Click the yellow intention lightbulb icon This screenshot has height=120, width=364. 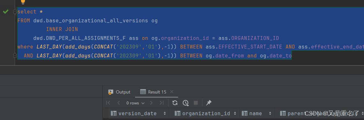pos(23,2)
